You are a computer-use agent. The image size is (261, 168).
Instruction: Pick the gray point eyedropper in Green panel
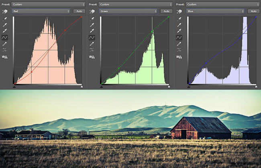tap(92, 25)
